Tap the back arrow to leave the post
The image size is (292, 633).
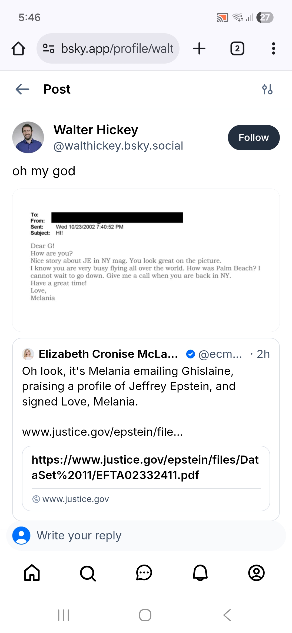[22, 89]
